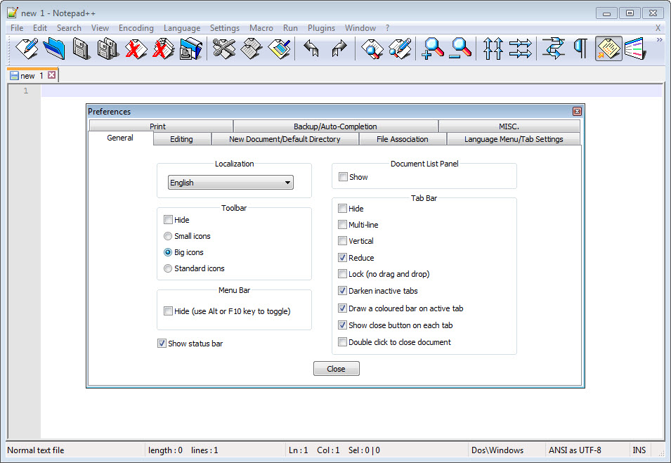Image resolution: width=671 pixels, height=463 pixels.
Task: Switch to the MISC. tab
Action: pos(509,126)
